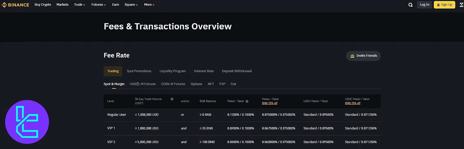Open the Deposit/Withdrawal tab

(x=237, y=71)
